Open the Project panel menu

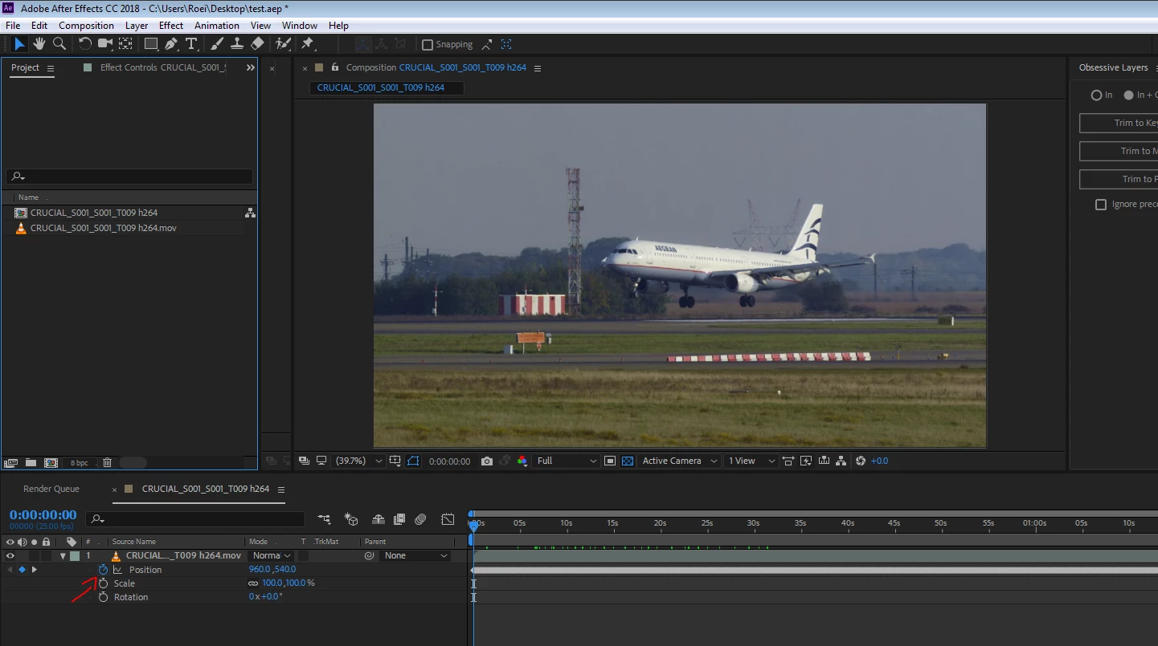[51, 68]
